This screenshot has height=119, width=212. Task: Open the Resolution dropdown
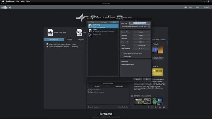(141, 35)
